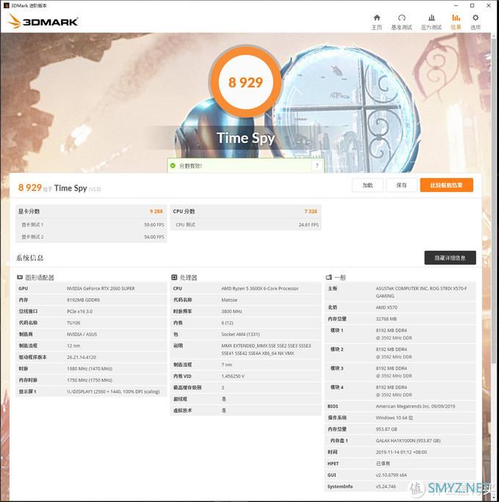The image size is (499, 502).
Task: Click the 1980 MHz (1470 MHz) clock value
Action: (90, 369)
